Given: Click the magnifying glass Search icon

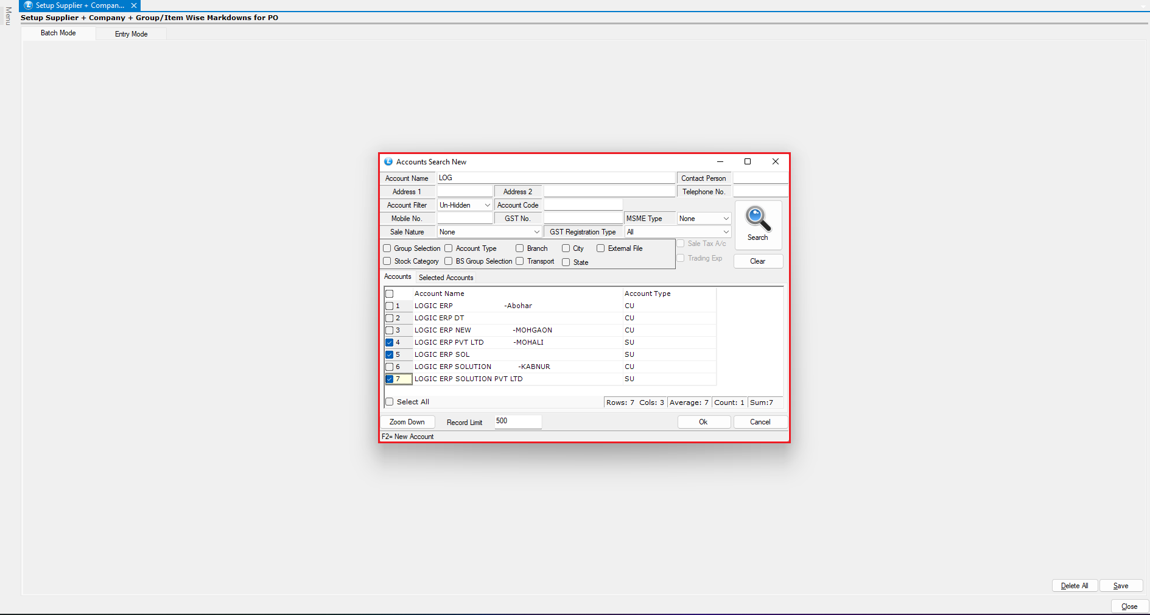Looking at the screenshot, I should coord(757,220).
